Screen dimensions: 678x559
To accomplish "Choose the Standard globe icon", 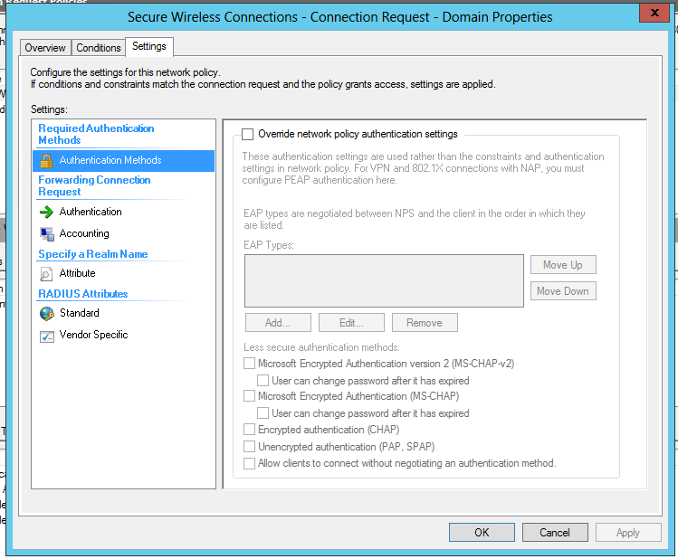I will [47, 313].
